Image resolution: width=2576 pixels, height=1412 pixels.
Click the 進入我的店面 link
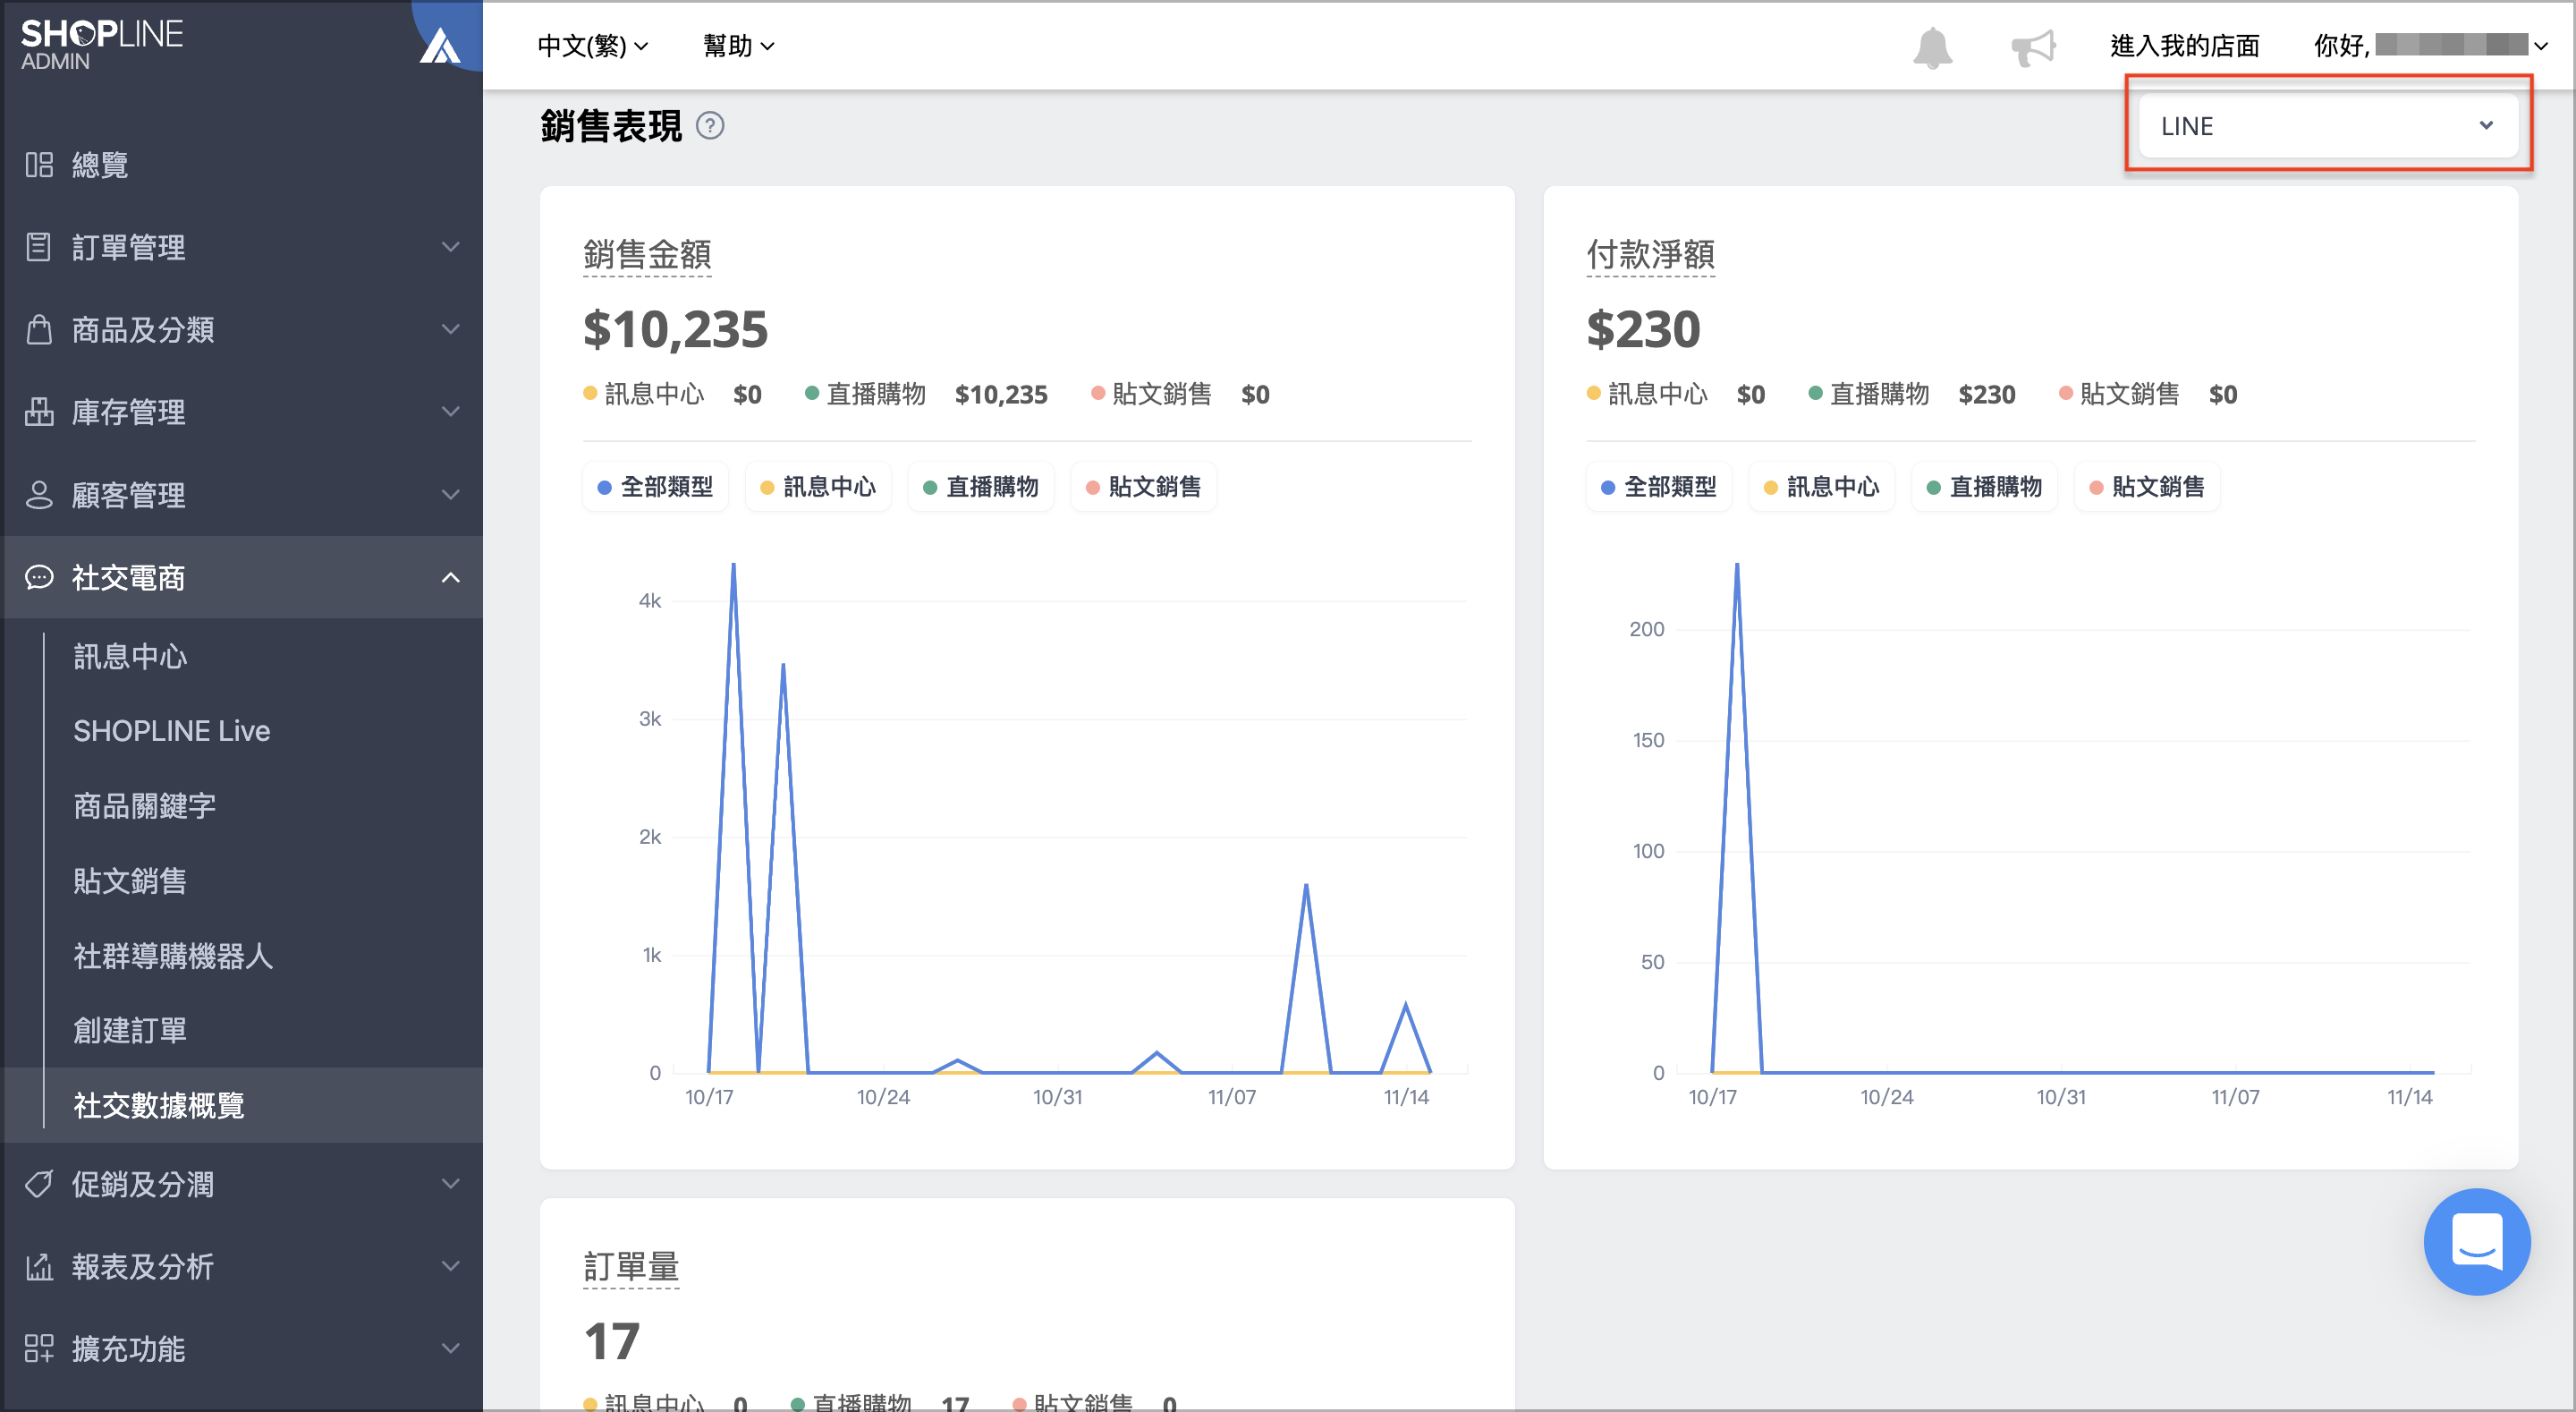(2185, 46)
